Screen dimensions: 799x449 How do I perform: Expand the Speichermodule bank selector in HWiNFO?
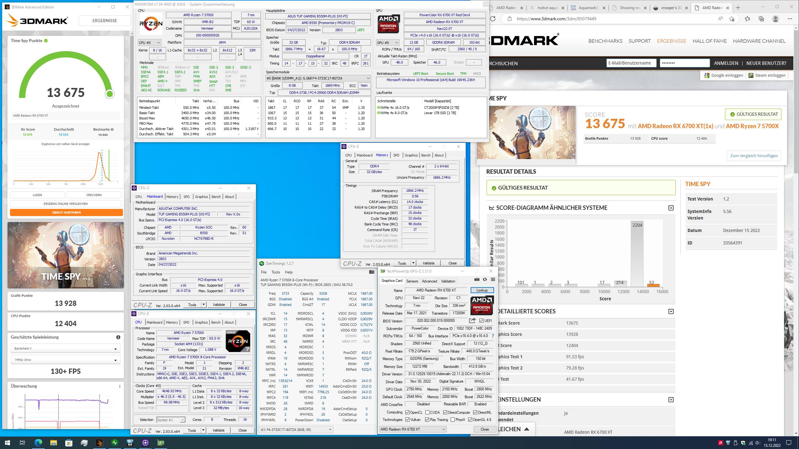pos(318,78)
